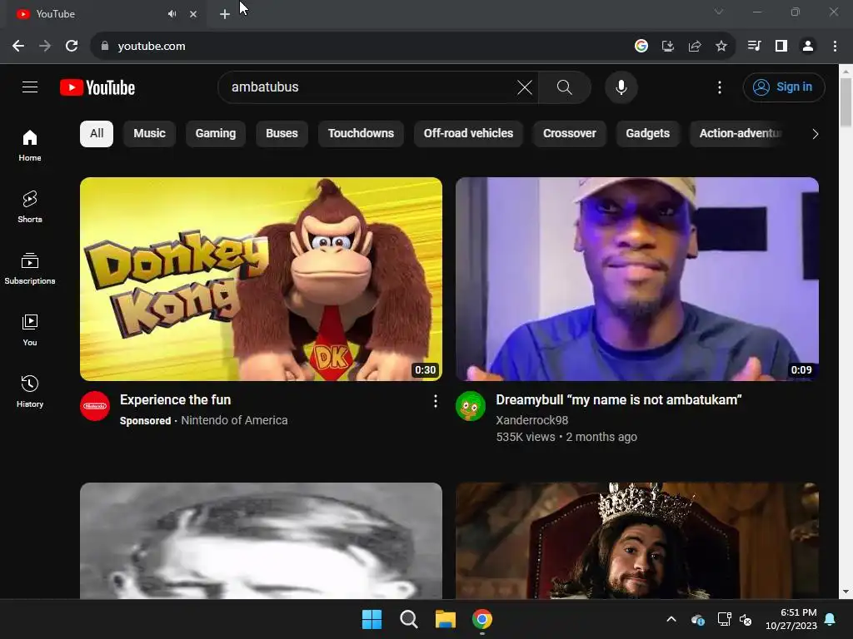Show hidden system tray icons
Image resolution: width=853 pixels, height=639 pixels.
(x=671, y=619)
